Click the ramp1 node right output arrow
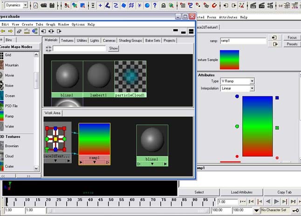301x216 pixels. (x=108, y=162)
